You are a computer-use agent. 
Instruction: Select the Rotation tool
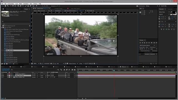tap(11, 6)
